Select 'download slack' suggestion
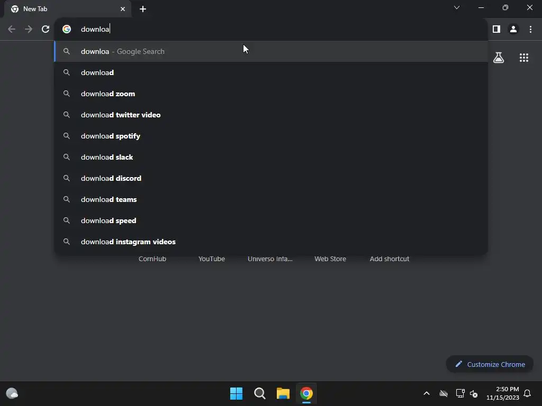The image size is (542, 406). tap(272, 157)
